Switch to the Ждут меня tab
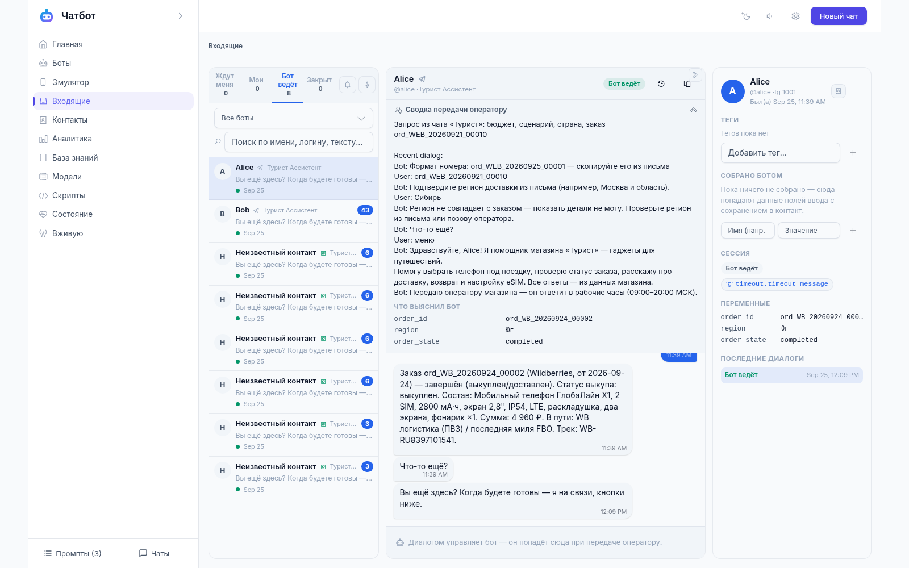 tap(225, 85)
